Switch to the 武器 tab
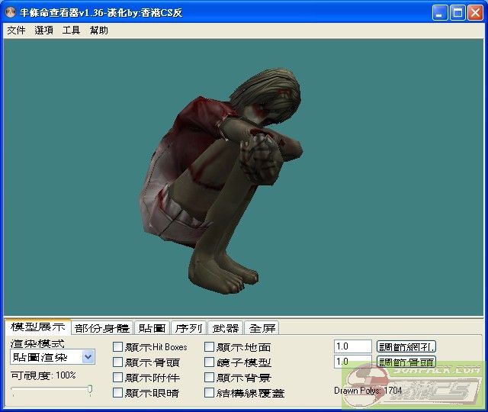Viewport: 488px width, 412px height. tap(225, 328)
